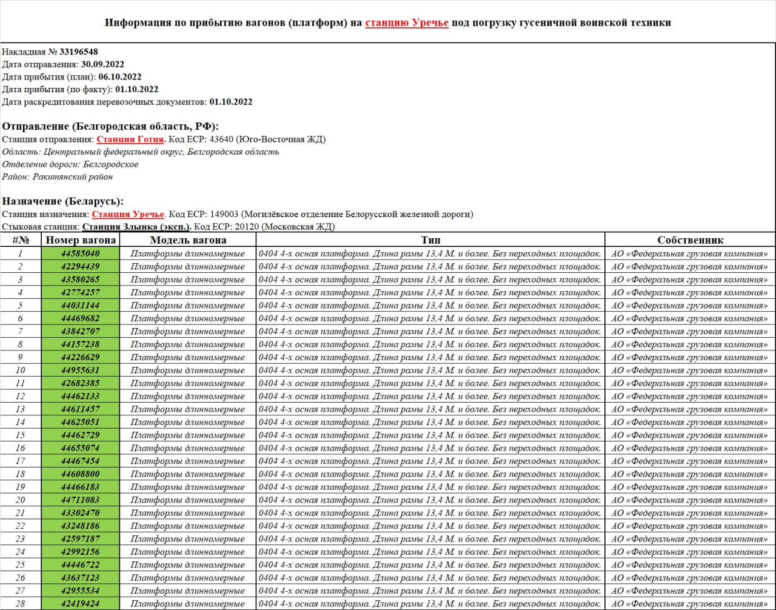Select the "Номер вагона" column header
The image size is (776, 610).
point(81,240)
